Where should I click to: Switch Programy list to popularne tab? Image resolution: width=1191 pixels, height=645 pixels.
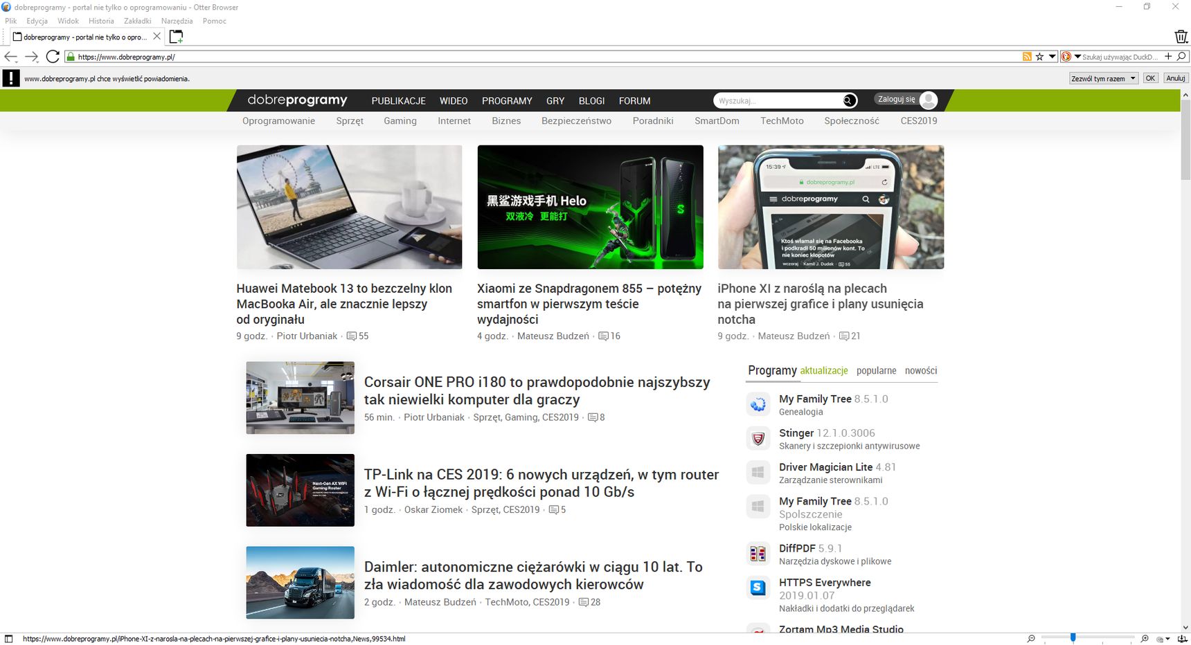876,371
